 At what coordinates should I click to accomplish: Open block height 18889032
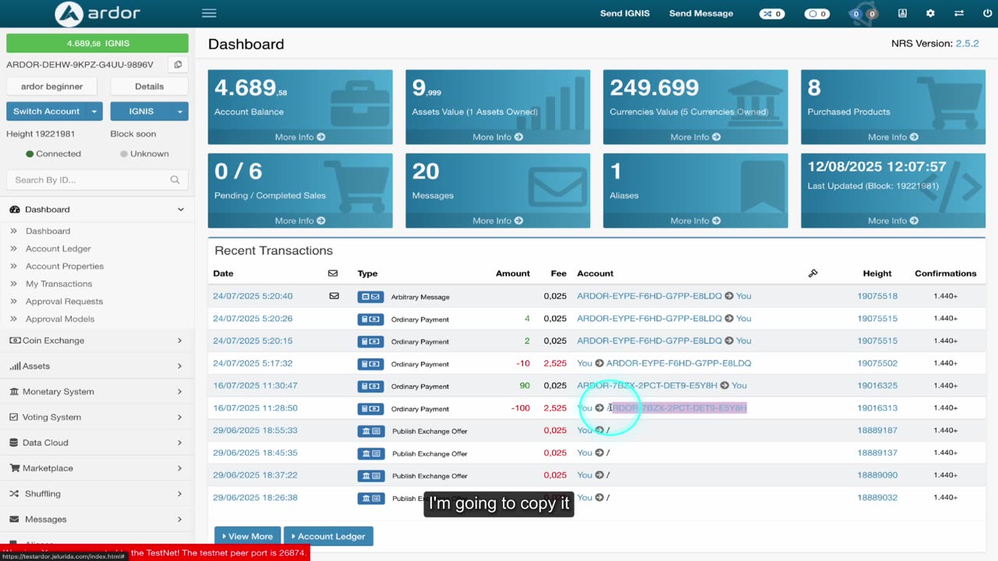click(877, 498)
